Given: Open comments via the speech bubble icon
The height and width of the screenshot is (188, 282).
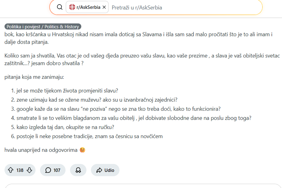Looking at the screenshot, I should click(x=48, y=170).
